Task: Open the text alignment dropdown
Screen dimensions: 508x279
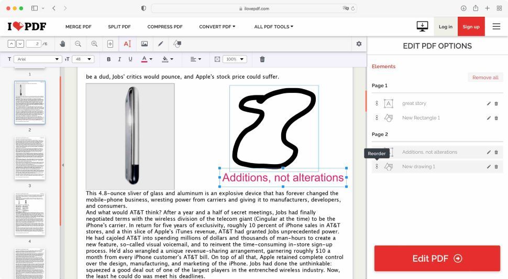Action: click(196, 59)
